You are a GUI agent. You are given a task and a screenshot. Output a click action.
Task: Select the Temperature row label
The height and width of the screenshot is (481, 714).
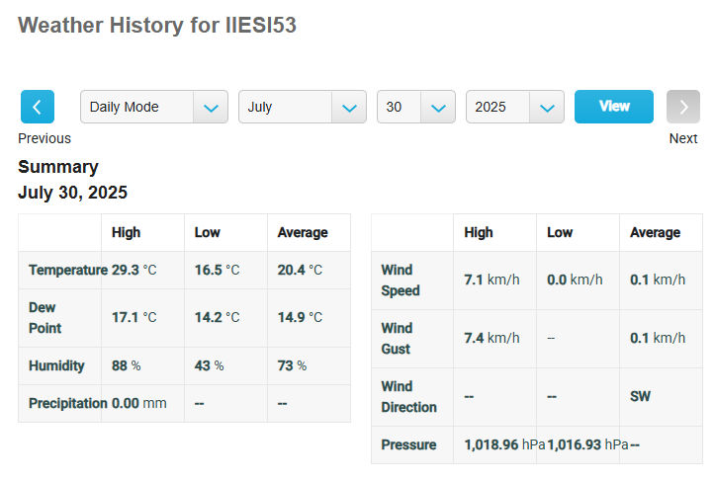click(68, 270)
